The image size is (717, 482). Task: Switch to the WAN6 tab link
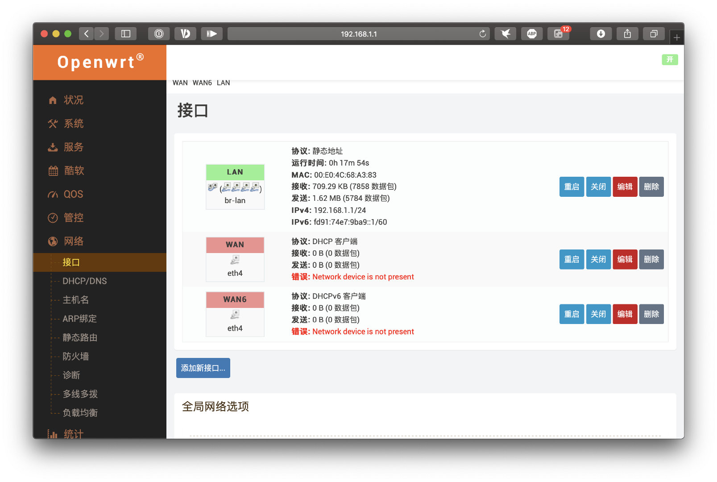(x=202, y=83)
